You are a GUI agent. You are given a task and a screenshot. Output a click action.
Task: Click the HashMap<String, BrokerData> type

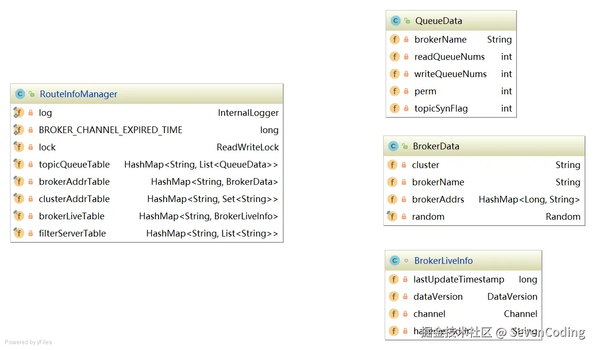point(215,181)
